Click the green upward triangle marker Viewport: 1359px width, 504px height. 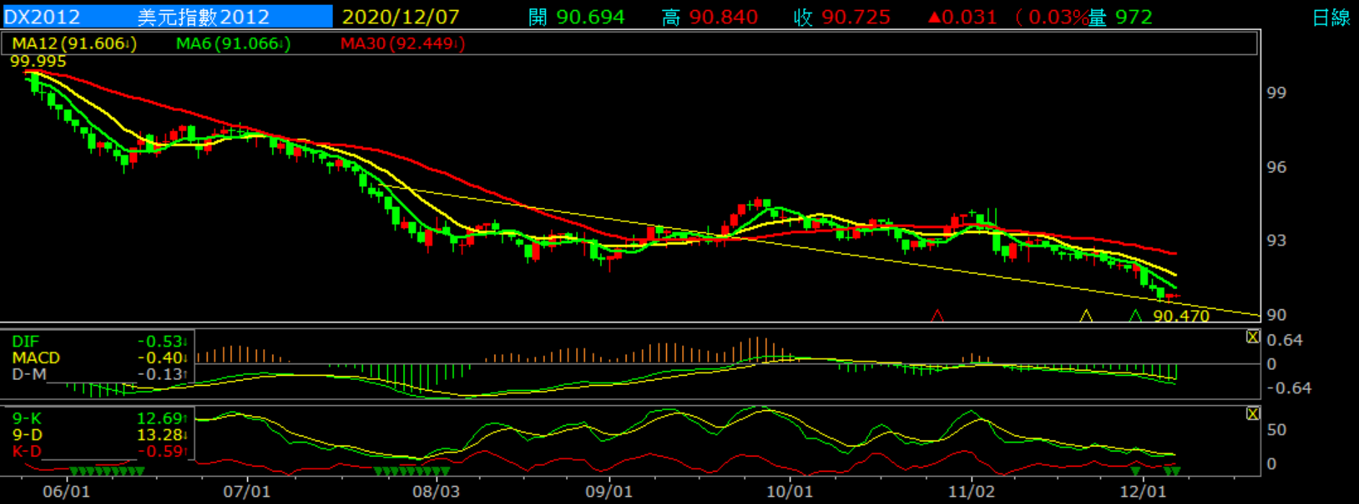pos(1136,316)
